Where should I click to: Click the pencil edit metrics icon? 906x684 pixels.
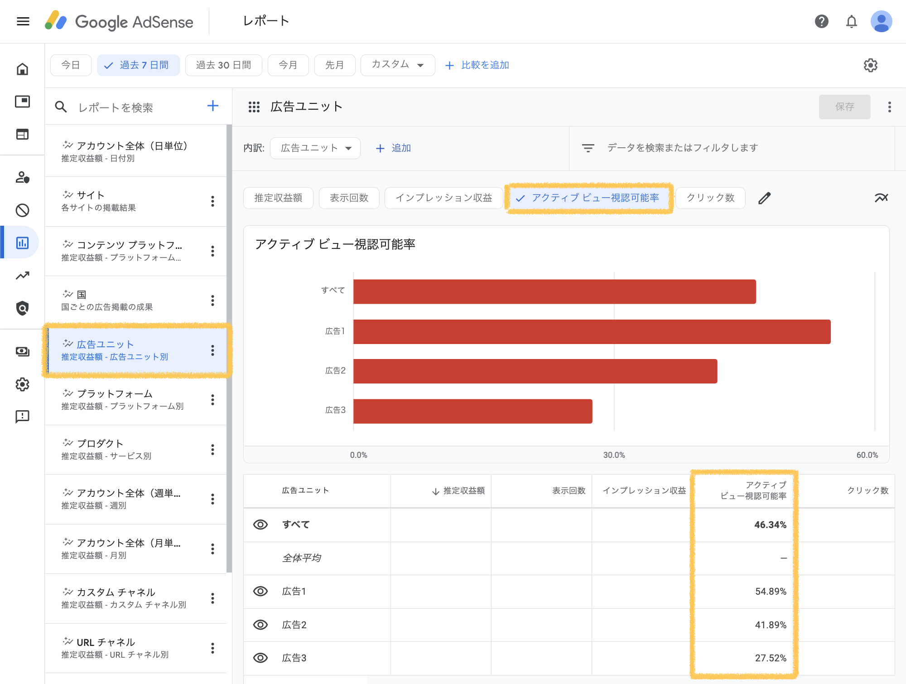pos(764,198)
